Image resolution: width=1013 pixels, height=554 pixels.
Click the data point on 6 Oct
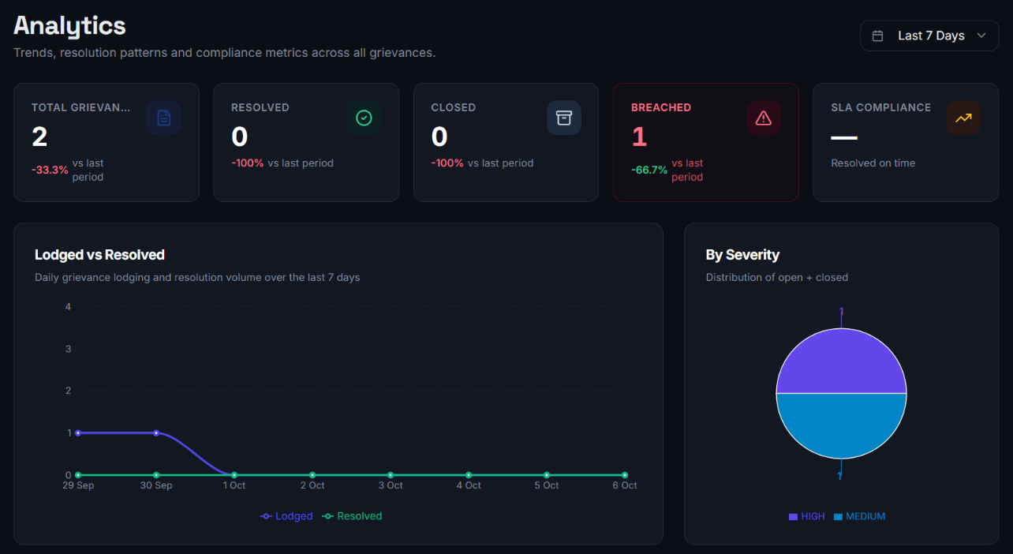(625, 475)
